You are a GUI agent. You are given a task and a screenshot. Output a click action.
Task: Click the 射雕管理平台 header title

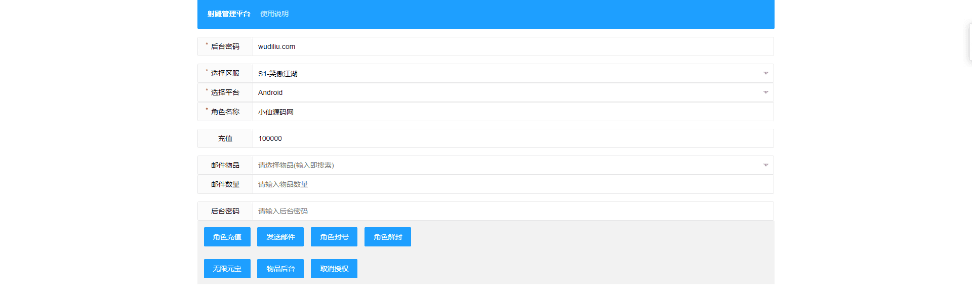click(x=229, y=14)
